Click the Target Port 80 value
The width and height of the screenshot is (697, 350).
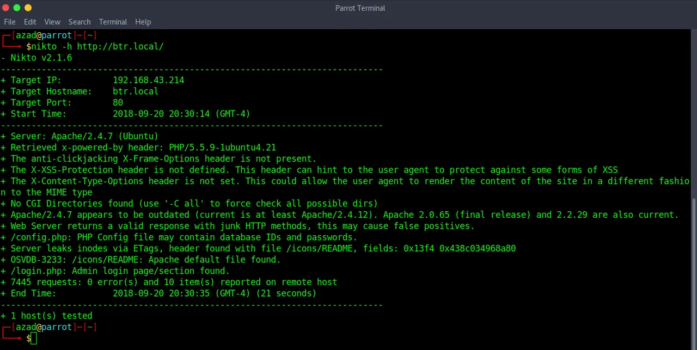[118, 102]
